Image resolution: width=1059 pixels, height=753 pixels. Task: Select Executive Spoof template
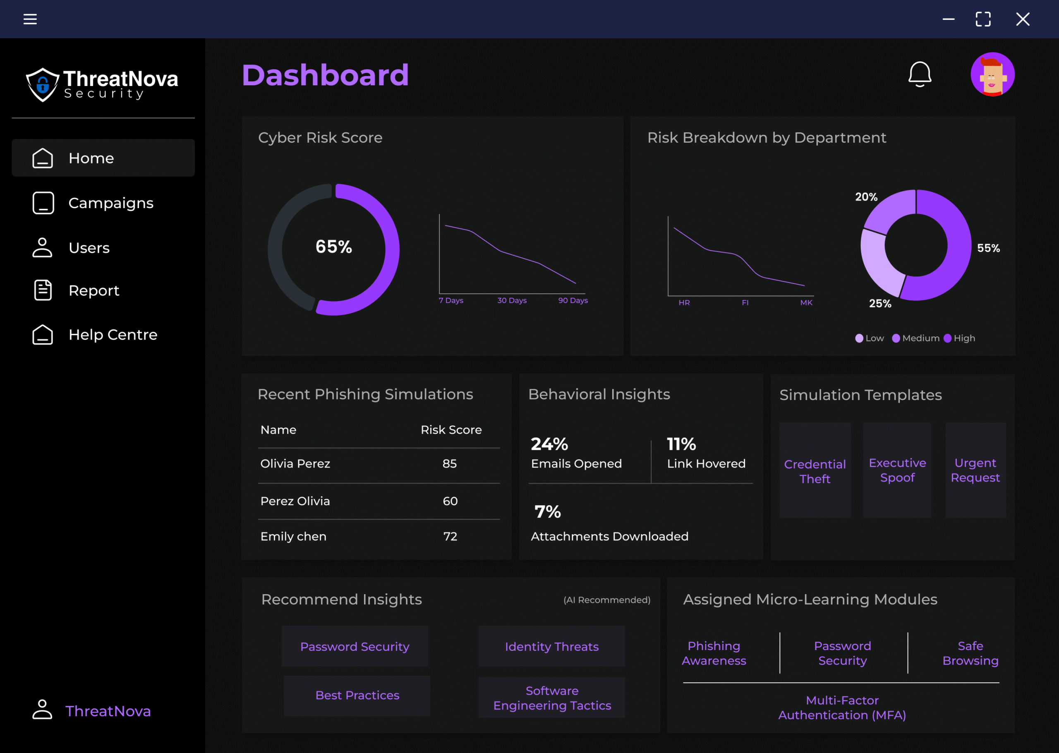coord(897,470)
